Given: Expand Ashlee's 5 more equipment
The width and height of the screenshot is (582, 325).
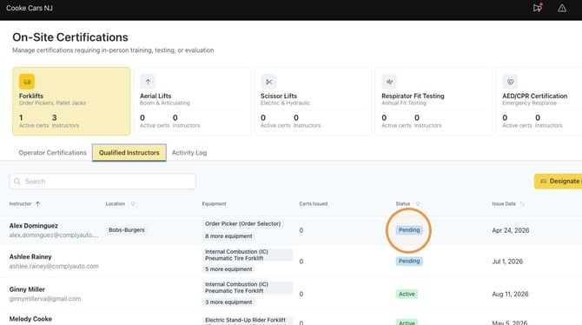Looking at the screenshot, I should click(x=228, y=269).
